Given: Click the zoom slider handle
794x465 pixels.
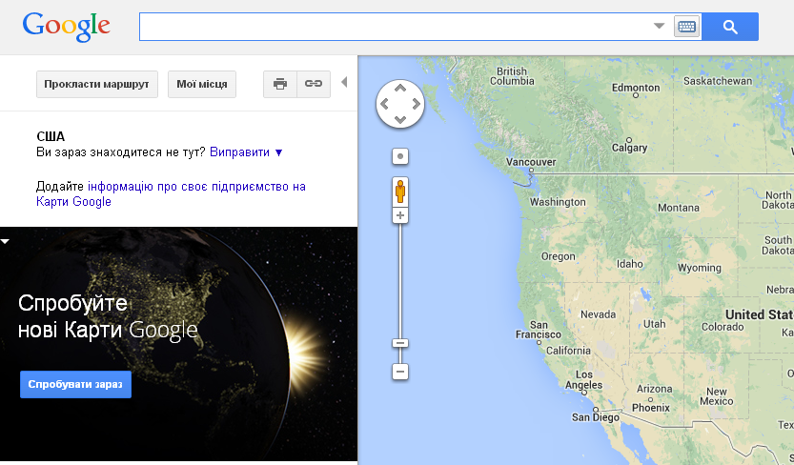Looking at the screenshot, I should [x=400, y=343].
